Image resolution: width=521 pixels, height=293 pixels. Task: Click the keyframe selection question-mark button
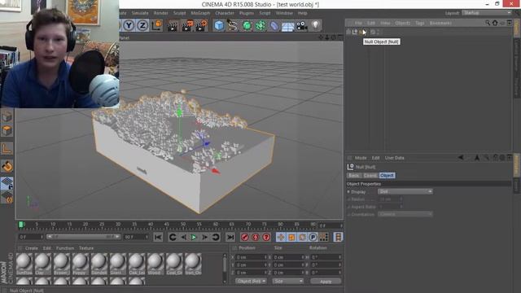pos(266,237)
